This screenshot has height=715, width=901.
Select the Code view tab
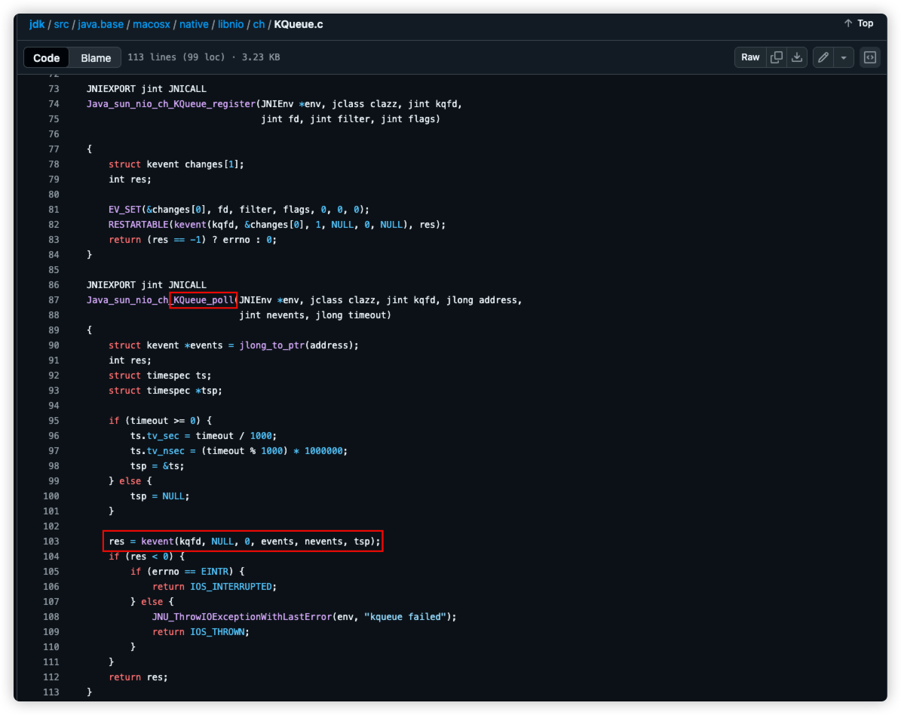(47, 57)
